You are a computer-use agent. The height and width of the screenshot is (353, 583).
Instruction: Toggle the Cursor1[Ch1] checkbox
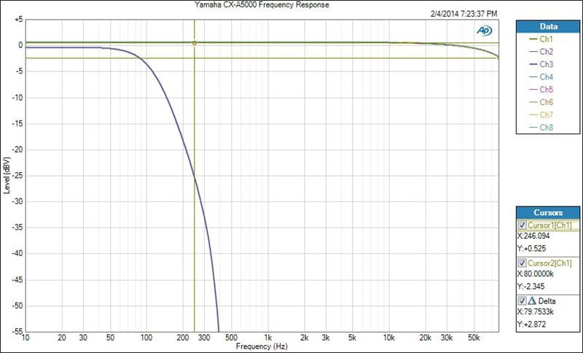[521, 225]
